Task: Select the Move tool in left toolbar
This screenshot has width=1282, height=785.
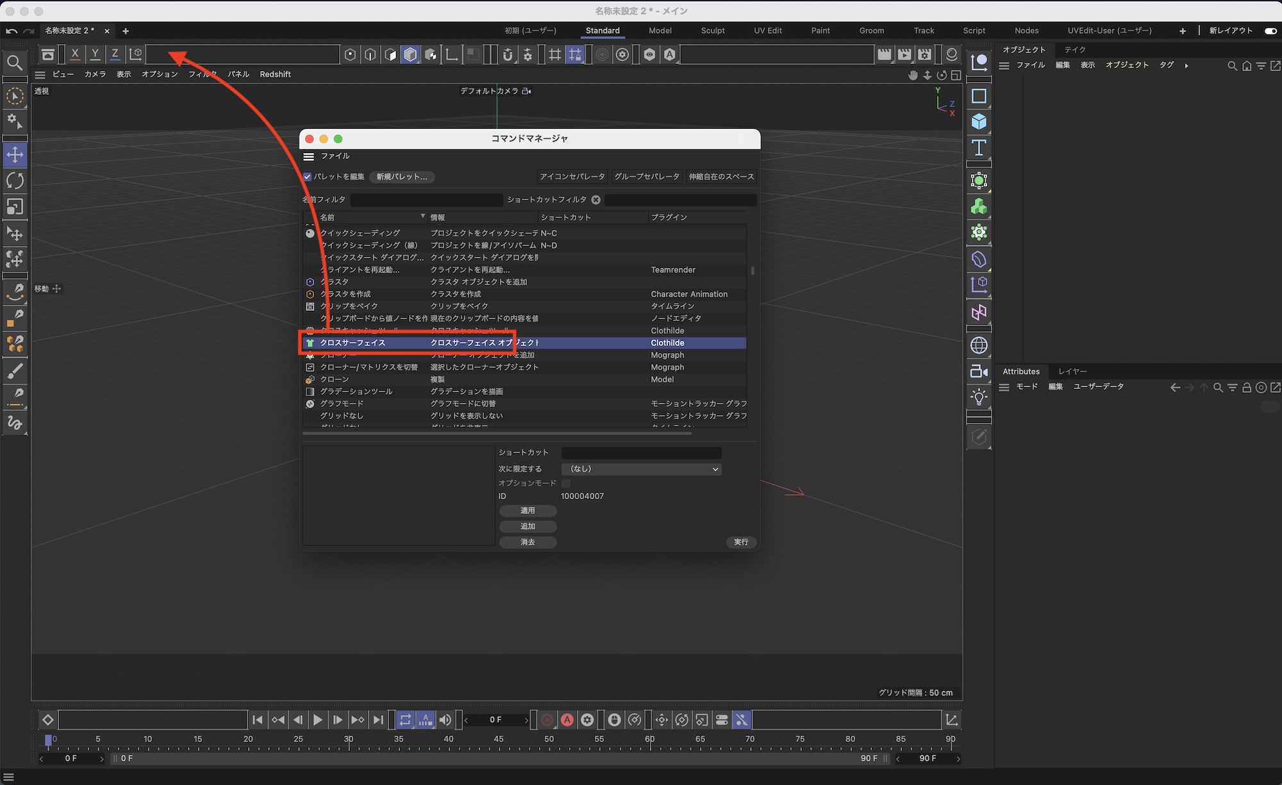Action: [x=15, y=154]
